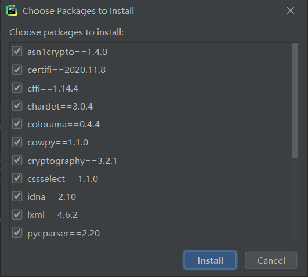308x277 pixels.
Task: Click scrollbar track below the thumb
Action: [295, 199]
